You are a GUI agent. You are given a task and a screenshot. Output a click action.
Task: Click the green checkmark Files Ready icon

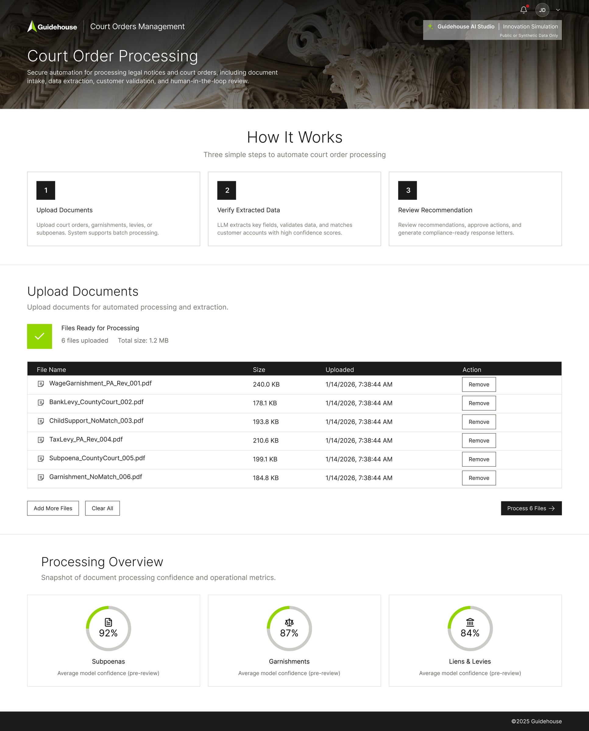click(x=39, y=336)
